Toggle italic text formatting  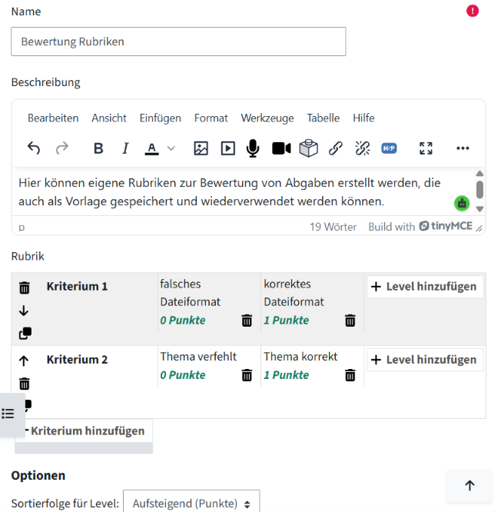(x=125, y=148)
